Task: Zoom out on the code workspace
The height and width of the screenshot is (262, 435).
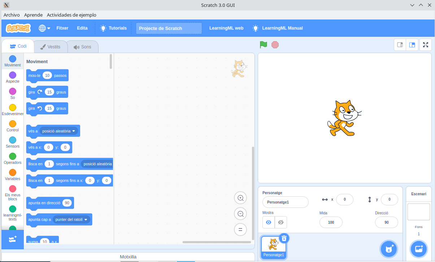Action: pos(240,214)
